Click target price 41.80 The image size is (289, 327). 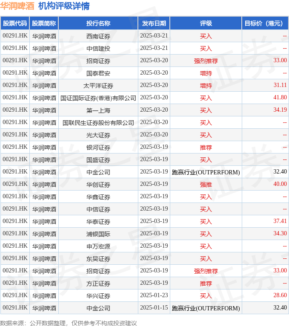280,97
